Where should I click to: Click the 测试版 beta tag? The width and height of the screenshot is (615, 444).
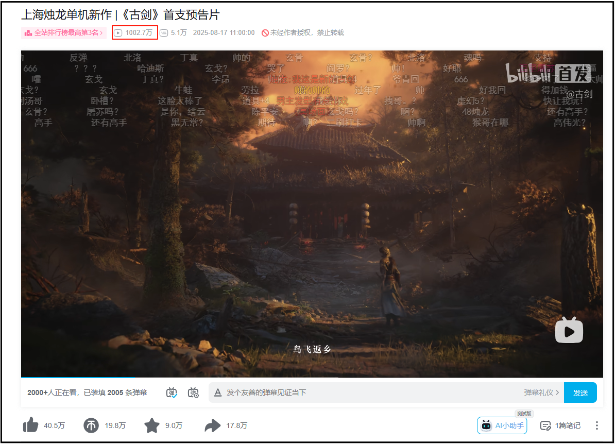[524, 414]
